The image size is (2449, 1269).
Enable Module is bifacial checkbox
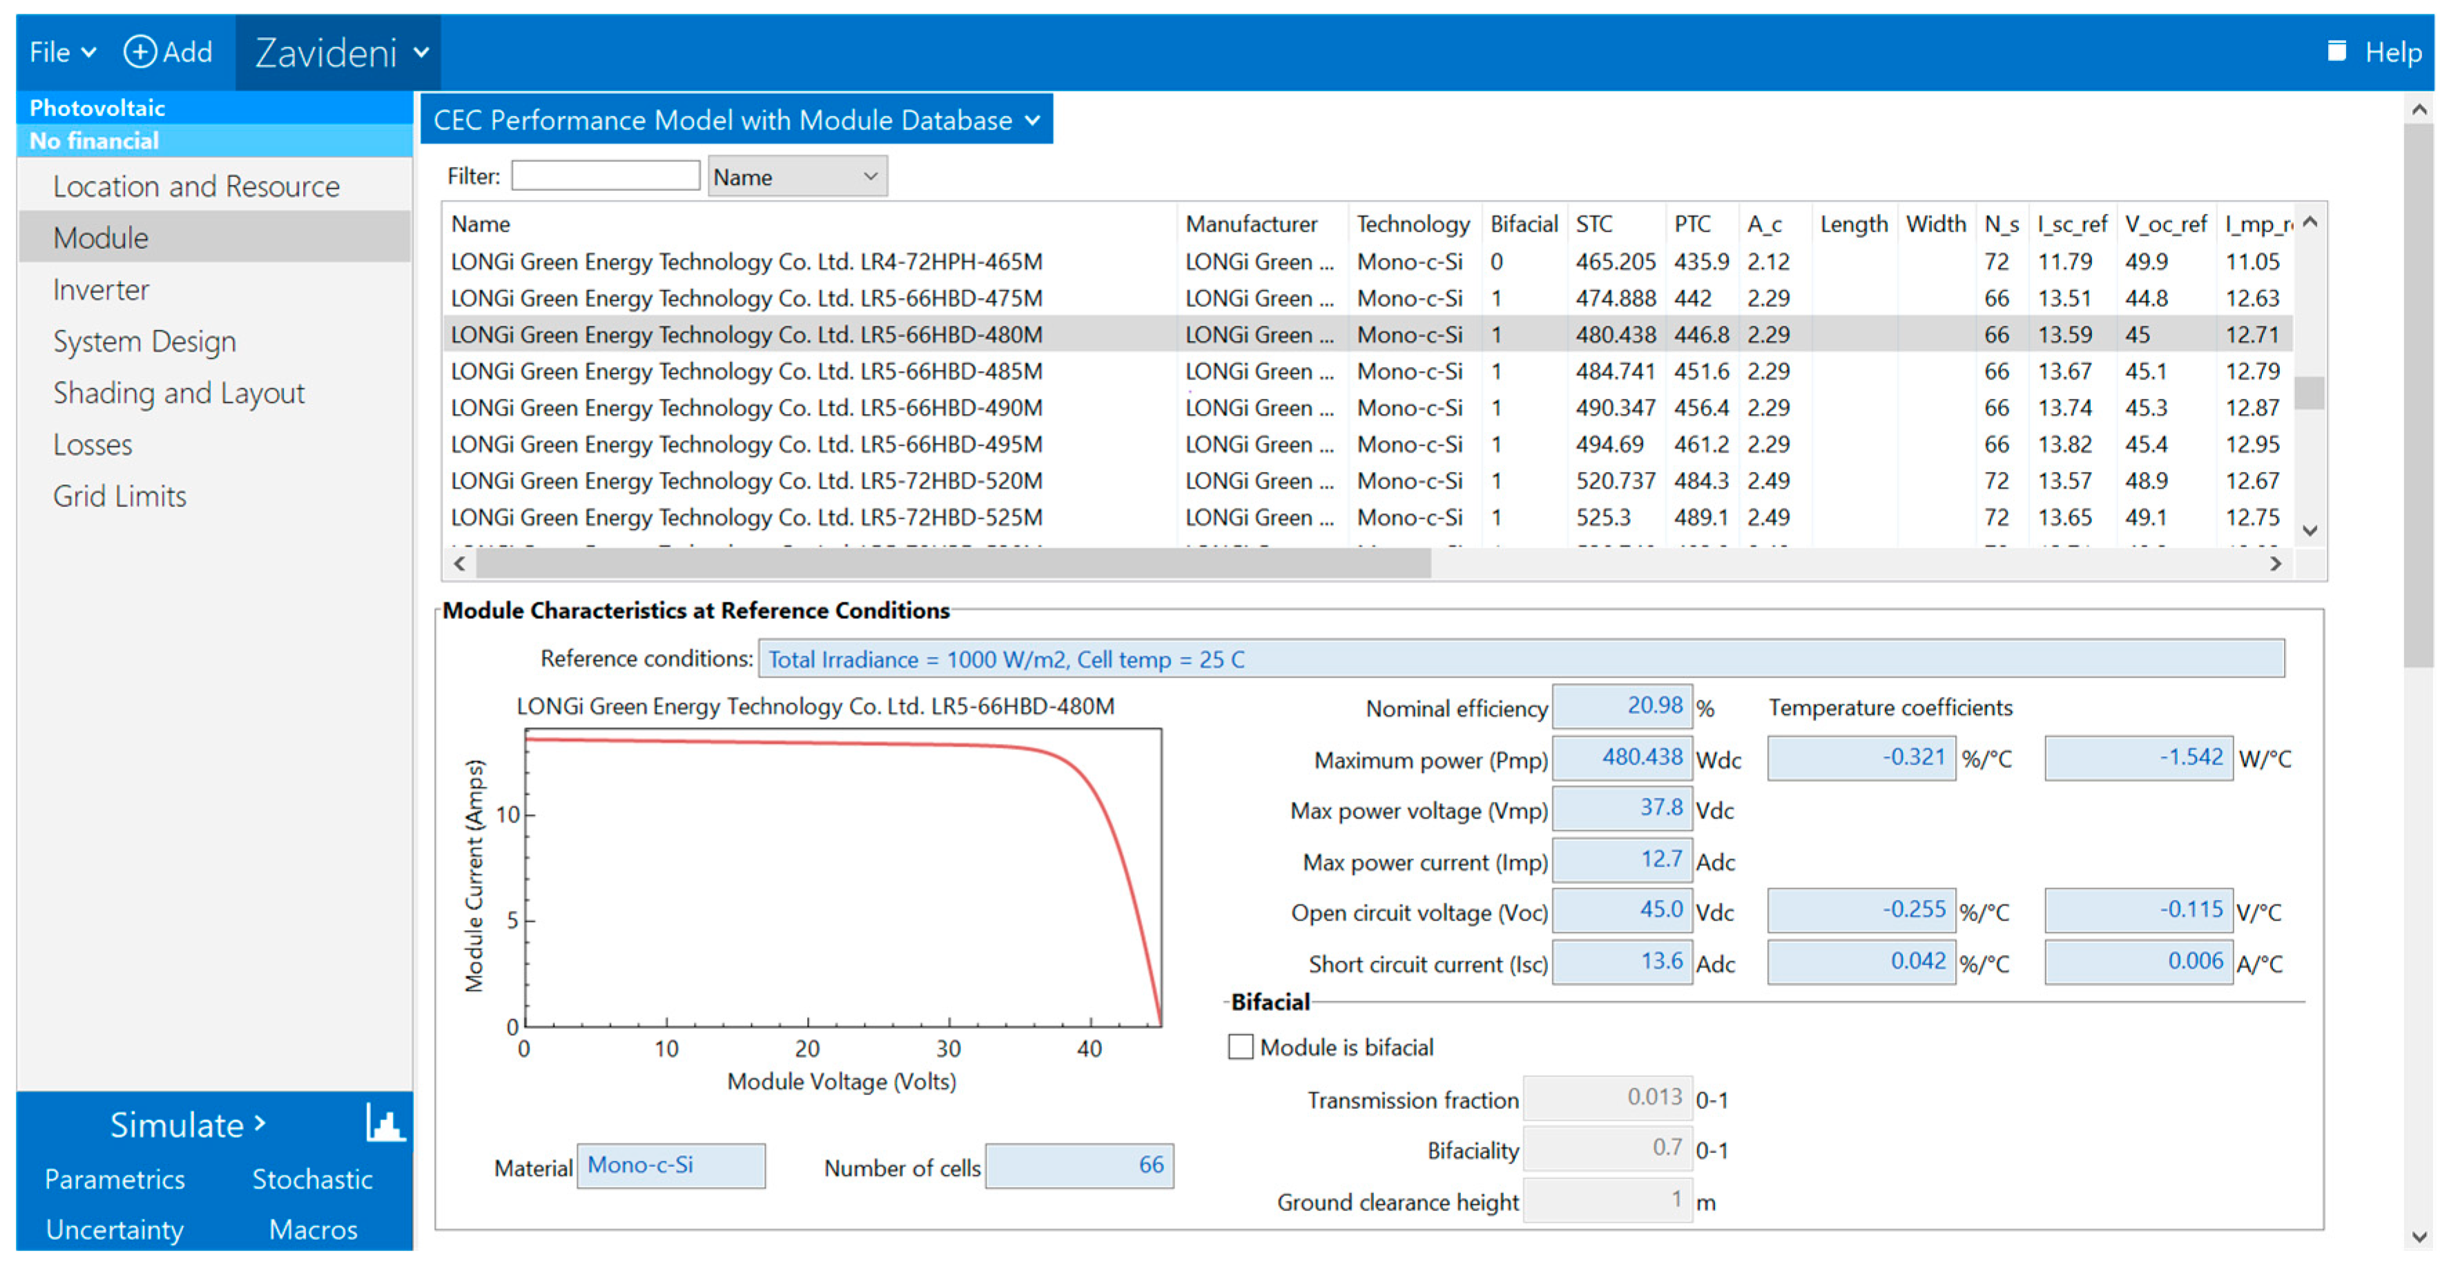(x=1240, y=1047)
